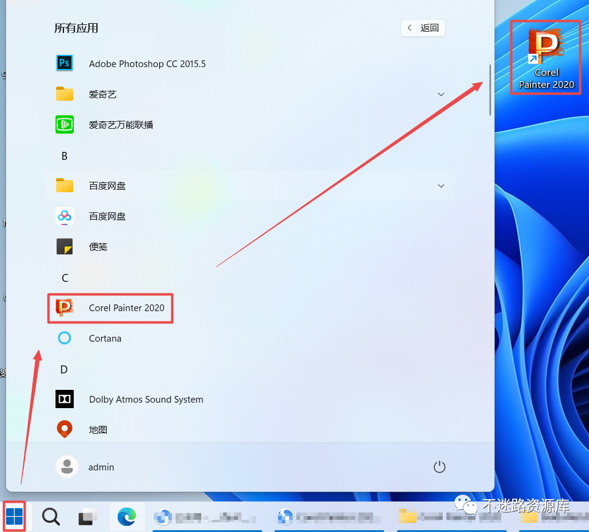Expand the 爱奇艺 folder chevron

click(441, 94)
